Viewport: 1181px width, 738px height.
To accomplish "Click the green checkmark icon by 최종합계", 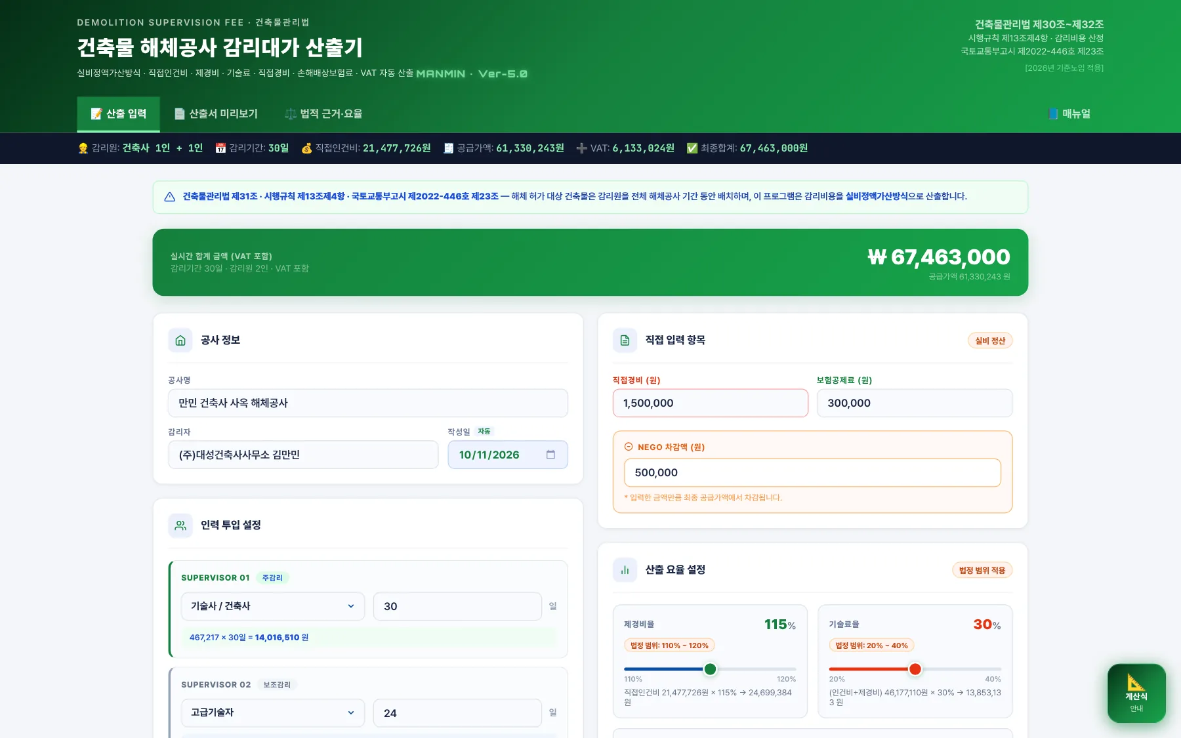I will (x=692, y=148).
